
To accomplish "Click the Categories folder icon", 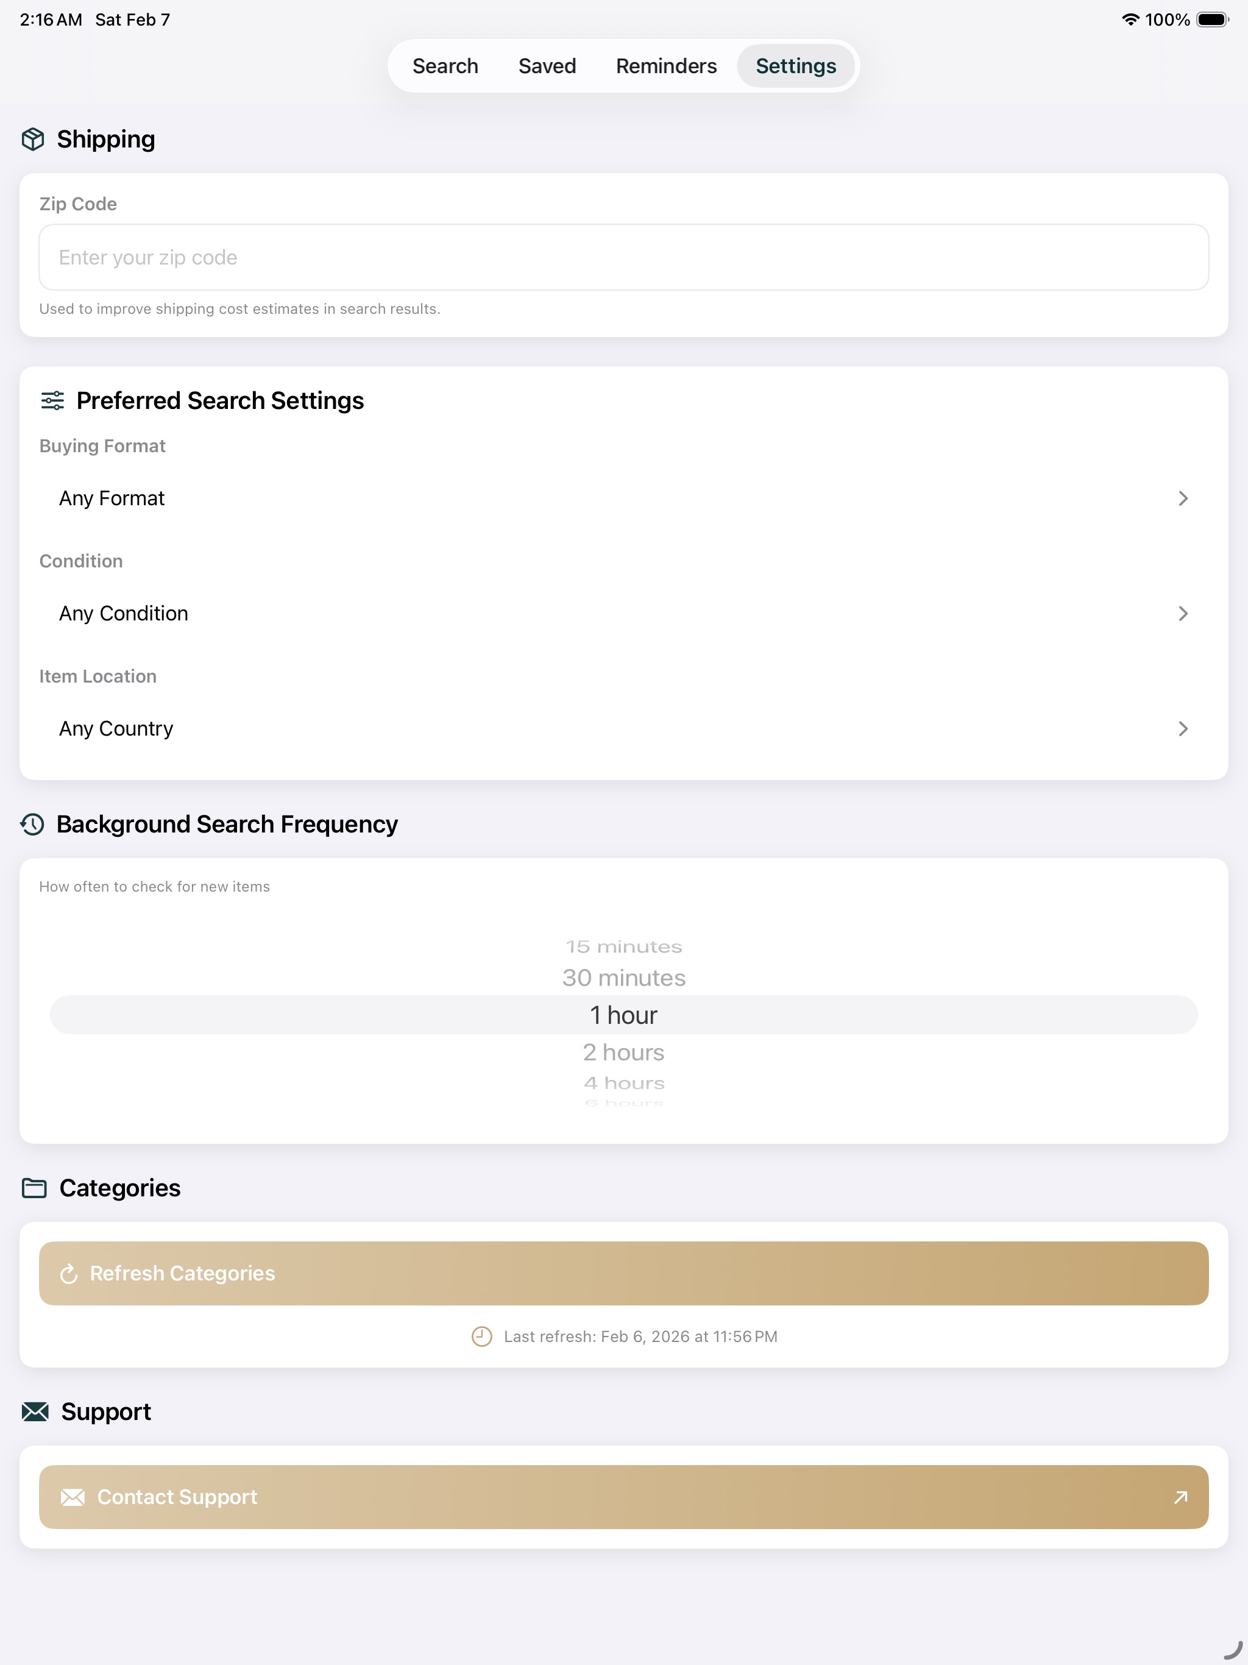I will tap(35, 1188).
